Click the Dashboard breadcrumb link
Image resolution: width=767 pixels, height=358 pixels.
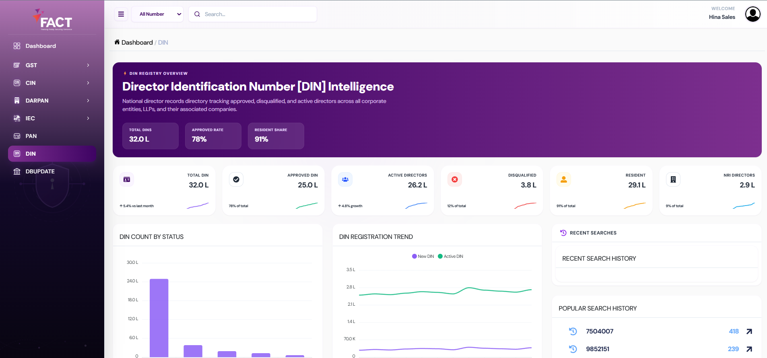pyautogui.click(x=137, y=43)
